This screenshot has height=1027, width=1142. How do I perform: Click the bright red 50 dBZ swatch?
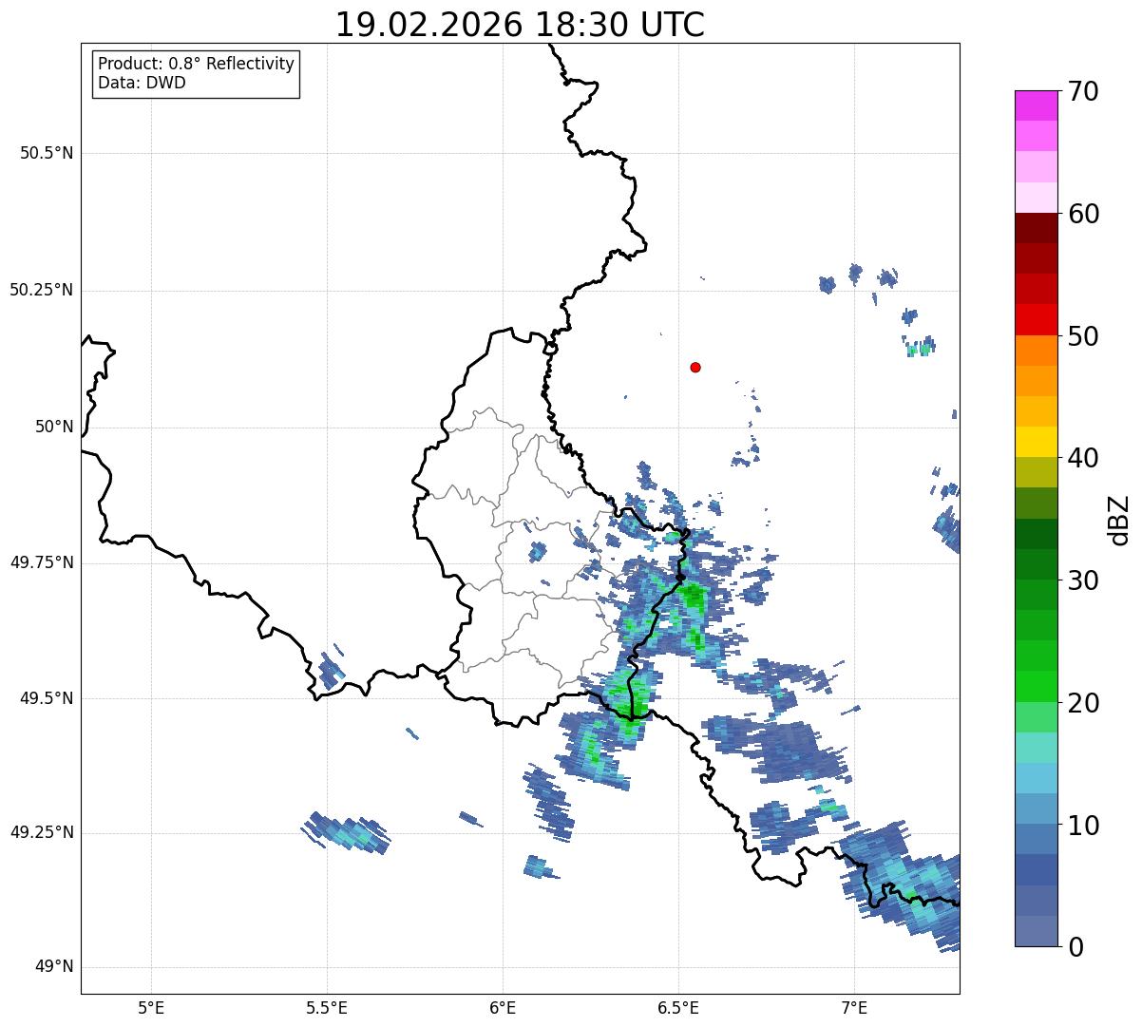point(1036,320)
